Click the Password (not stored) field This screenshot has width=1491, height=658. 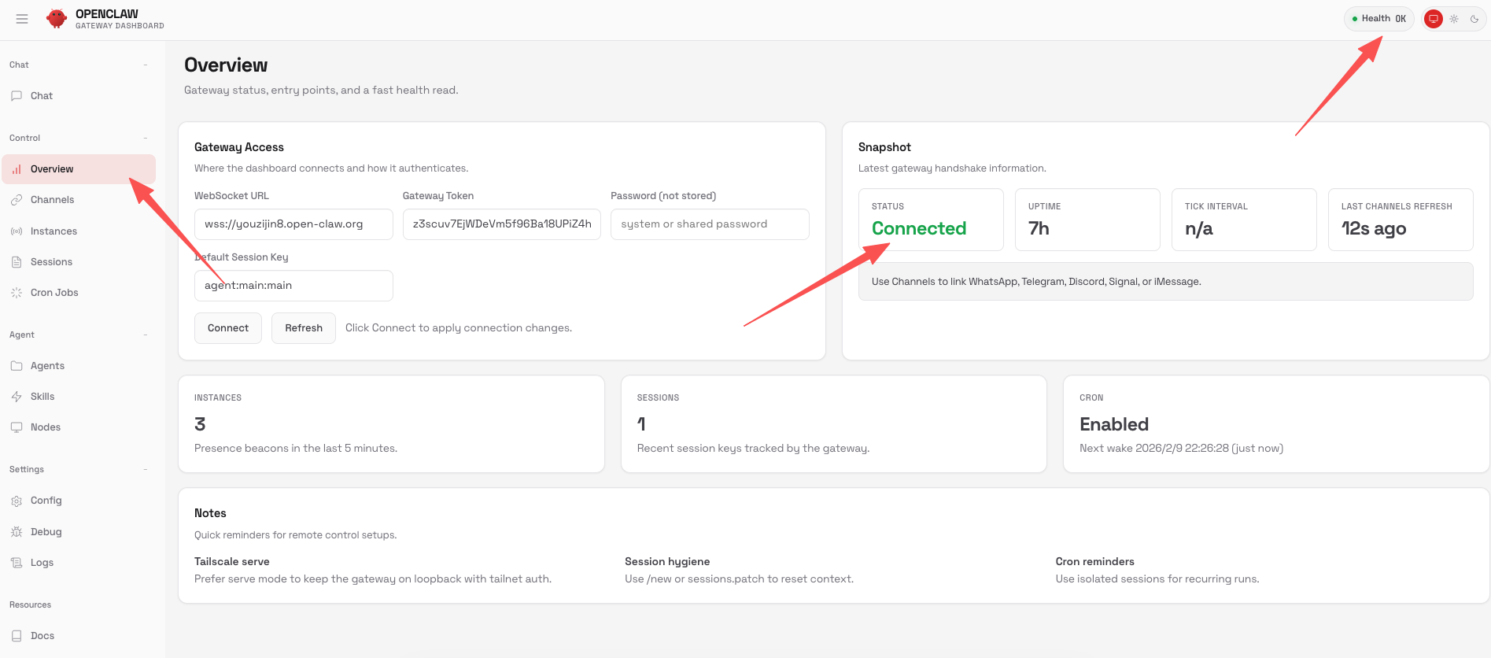point(710,224)
